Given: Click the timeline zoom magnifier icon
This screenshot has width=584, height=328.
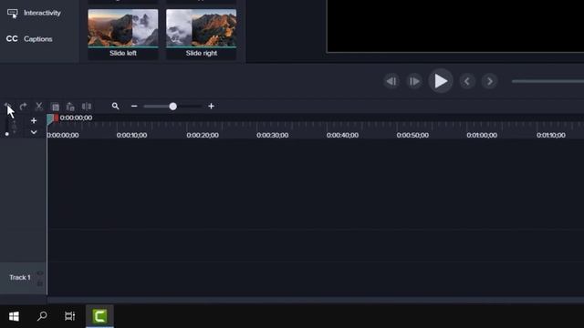Looking at the screenshot, I should [116, 107].
